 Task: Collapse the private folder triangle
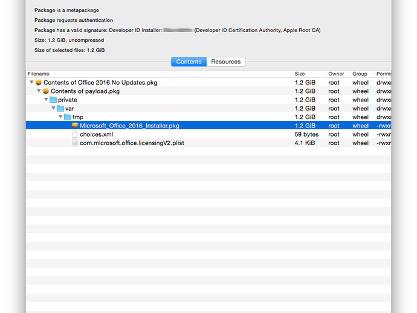[46, 100]
